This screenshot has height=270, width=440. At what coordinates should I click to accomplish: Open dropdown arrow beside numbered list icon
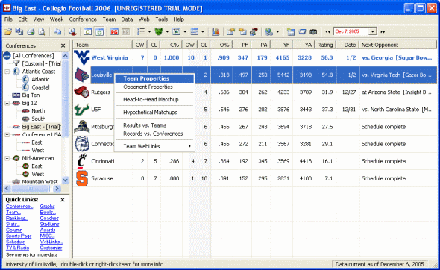click(x=149, y=32)
